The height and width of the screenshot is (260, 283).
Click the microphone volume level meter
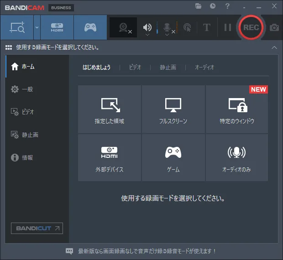177,27
